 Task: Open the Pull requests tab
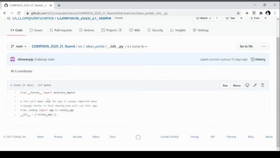click(x=61, y=30)
